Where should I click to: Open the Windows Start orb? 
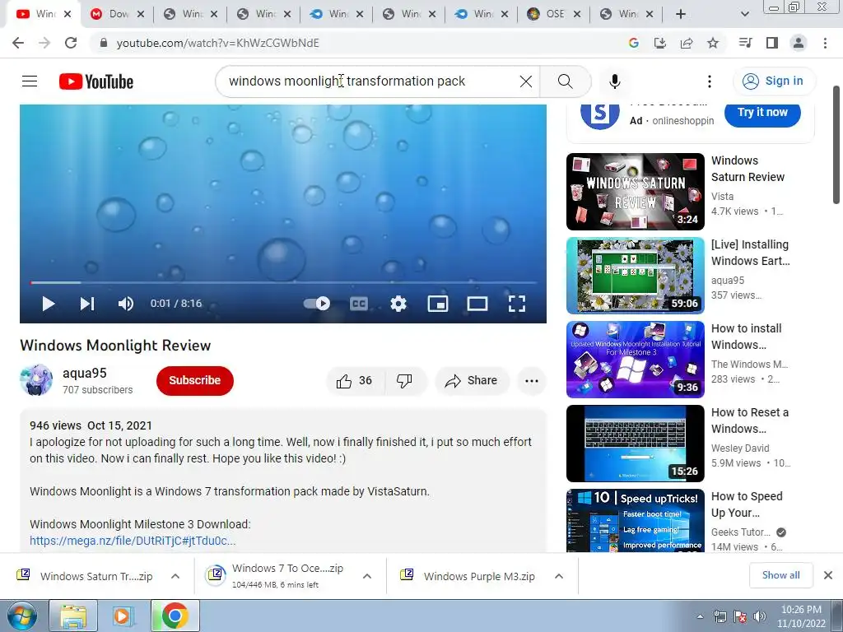(x=21, y=616)
